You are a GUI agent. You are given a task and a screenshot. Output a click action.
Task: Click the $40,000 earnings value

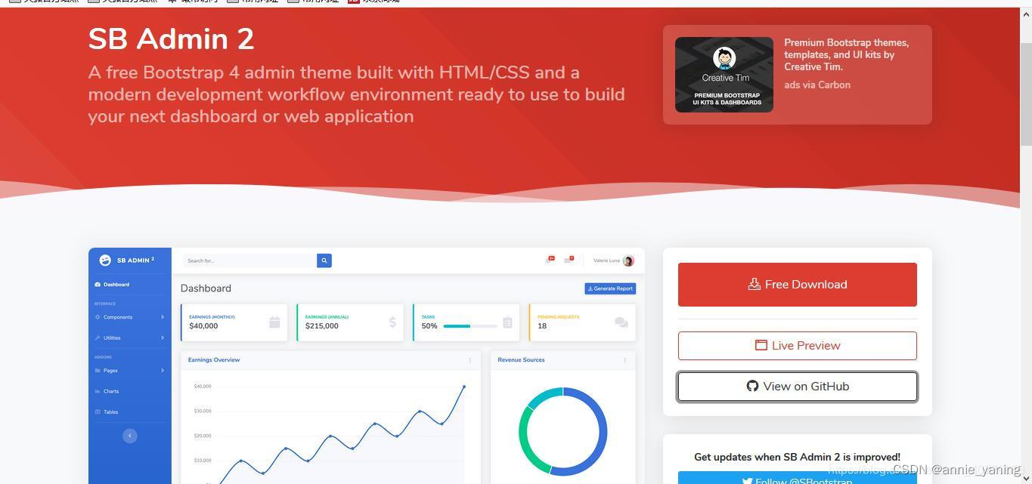pyautogui.click(x=203, y=326)
